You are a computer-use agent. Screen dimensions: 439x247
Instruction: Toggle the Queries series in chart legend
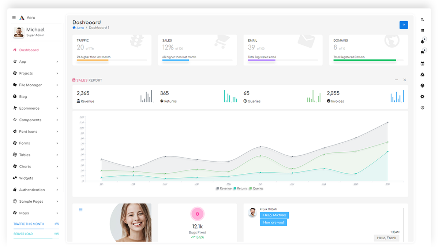[x=256, y=188]
